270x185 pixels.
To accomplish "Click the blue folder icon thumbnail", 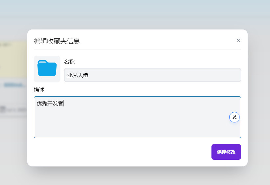I will 47,69.
